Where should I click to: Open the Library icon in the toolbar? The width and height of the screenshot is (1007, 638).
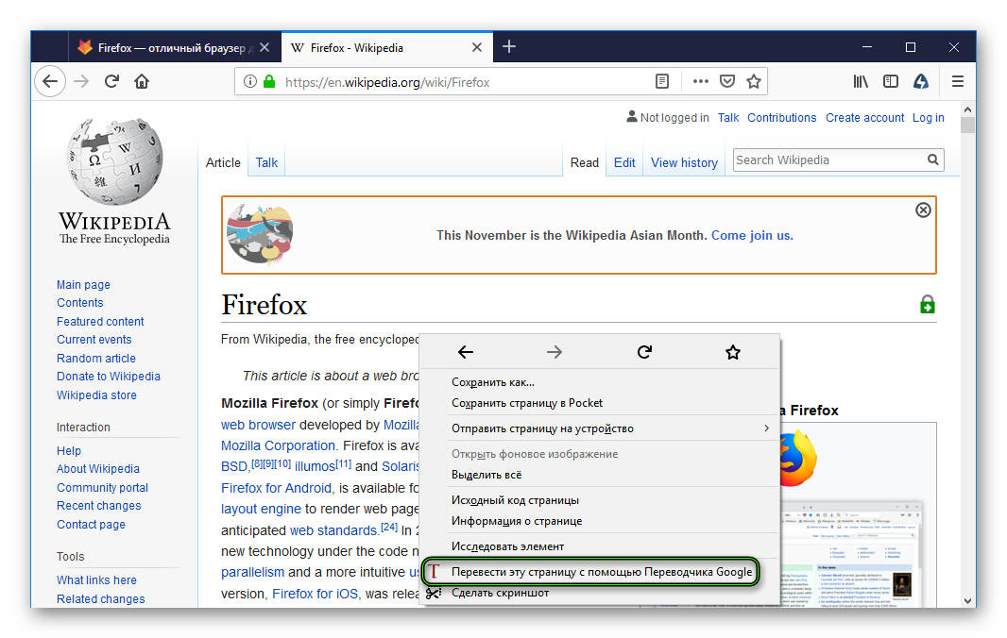(x=861, y=82)
